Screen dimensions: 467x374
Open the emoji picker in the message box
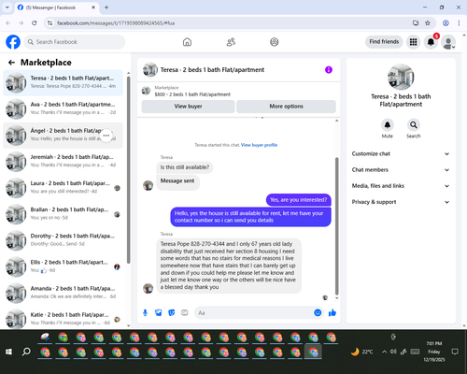coord(318,312)
